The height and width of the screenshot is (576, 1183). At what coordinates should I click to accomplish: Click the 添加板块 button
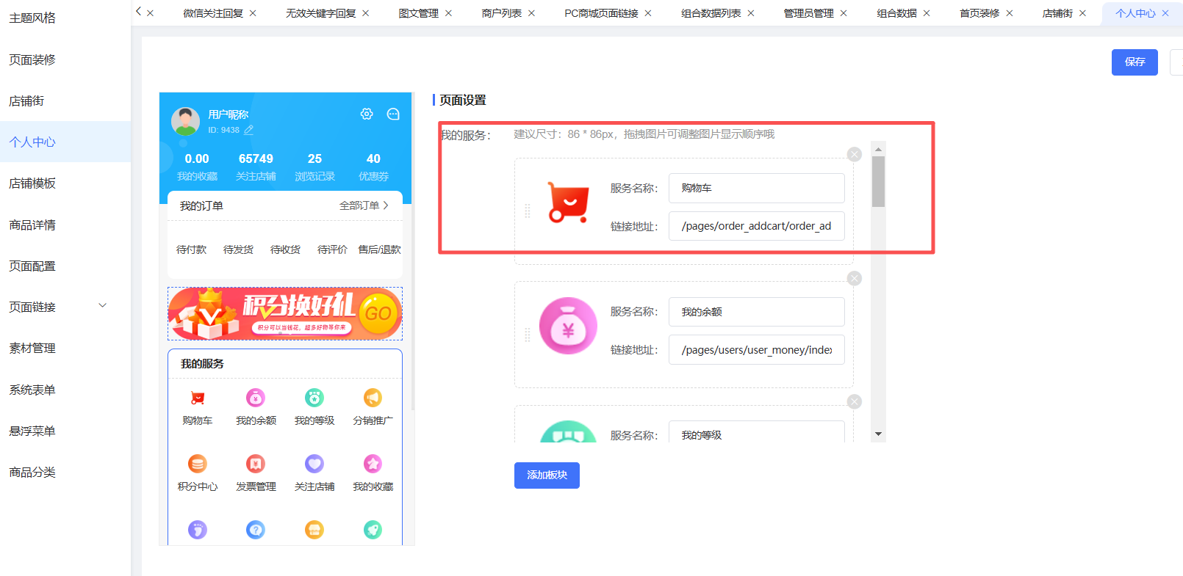coord(547,475)
